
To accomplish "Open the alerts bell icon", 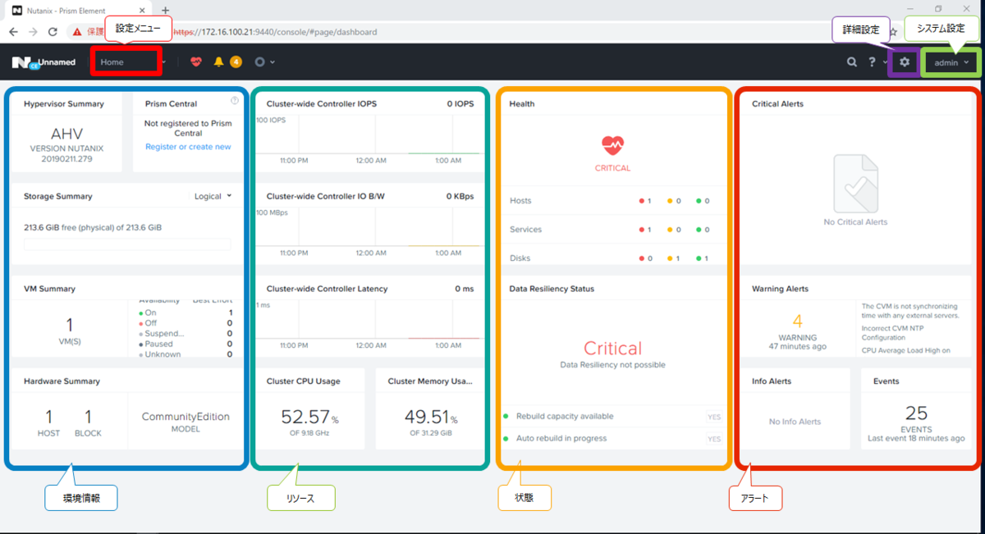I will pos(218,62).
